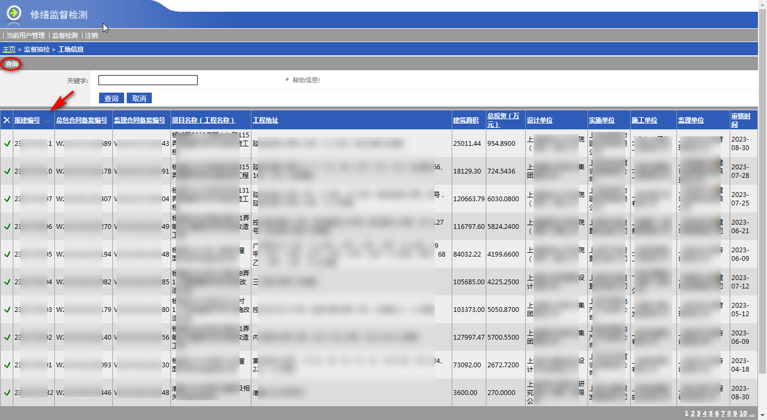The height and width of the screenshot is (420, 767).
Task: Click the '...' more pages link
Action: click(751, 414)
